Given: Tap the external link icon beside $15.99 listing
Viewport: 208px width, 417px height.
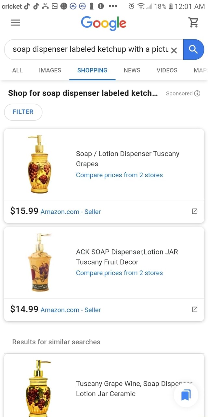Looking at the screenshot, I should (194, 211).
